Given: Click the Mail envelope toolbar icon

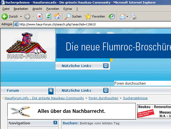Looking at the screenshot, I should 123,16.
